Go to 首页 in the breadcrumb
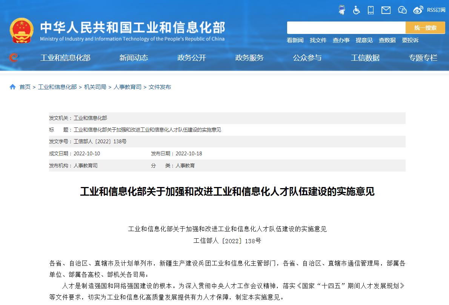This screenshot has width=449, height=305. [x=25, y=87]
